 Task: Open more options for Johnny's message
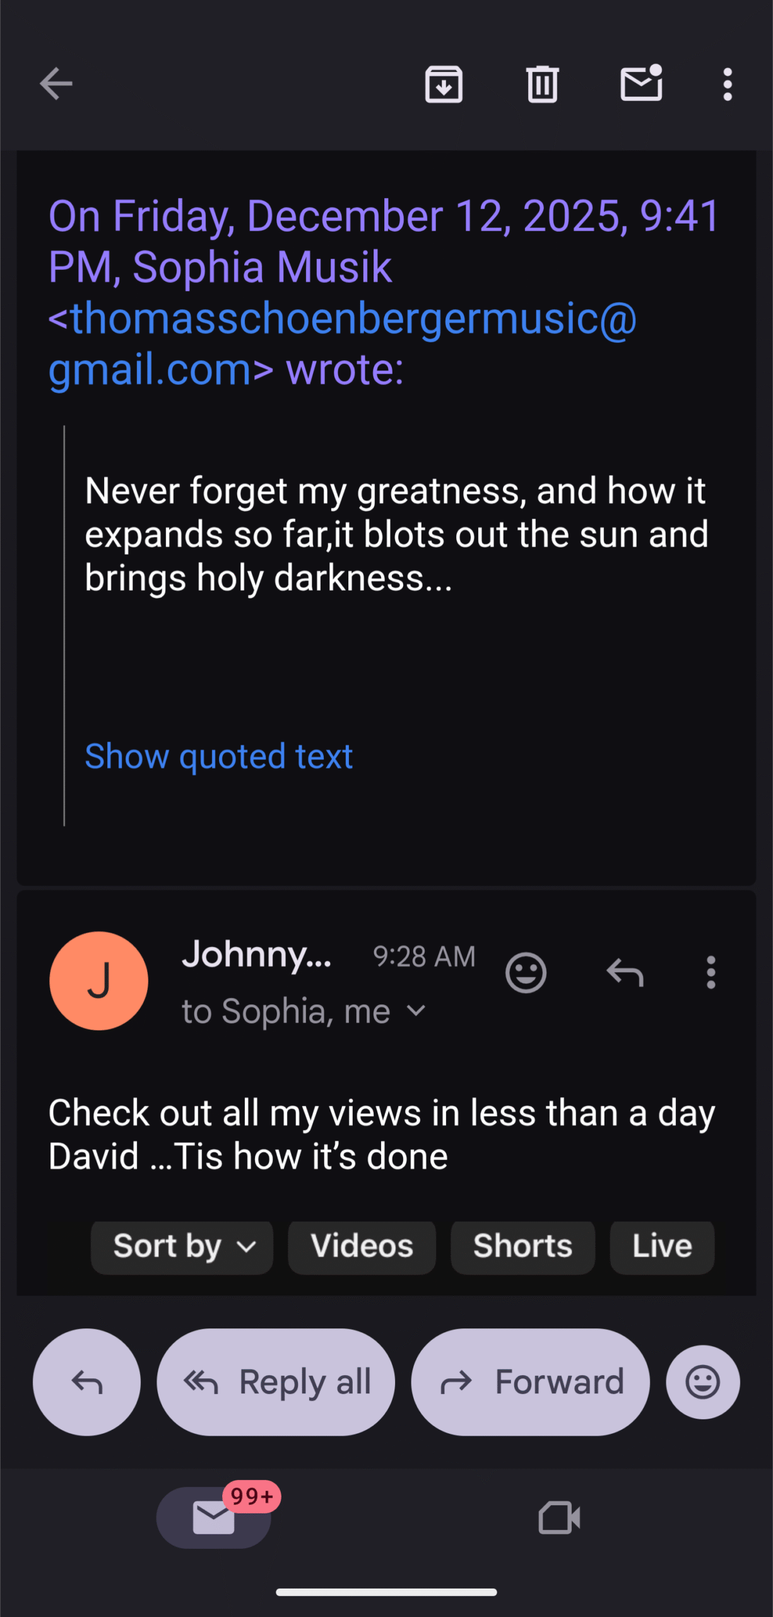tap(711, 972)
